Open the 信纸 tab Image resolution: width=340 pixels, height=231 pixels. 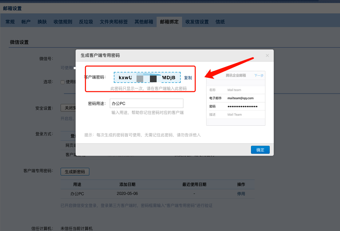pyautogui.click(x=220, y=22)
